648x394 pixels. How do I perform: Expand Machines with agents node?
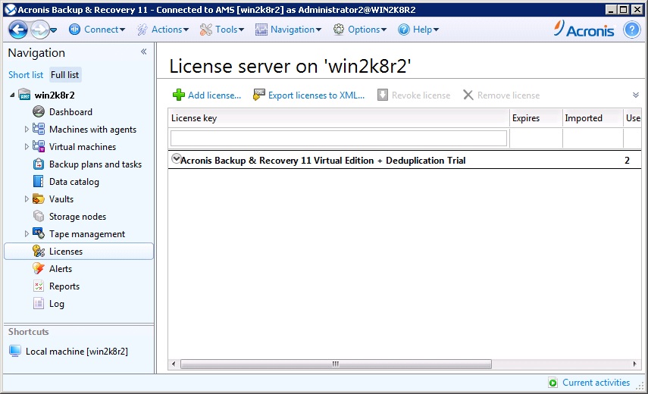[27, 130]
